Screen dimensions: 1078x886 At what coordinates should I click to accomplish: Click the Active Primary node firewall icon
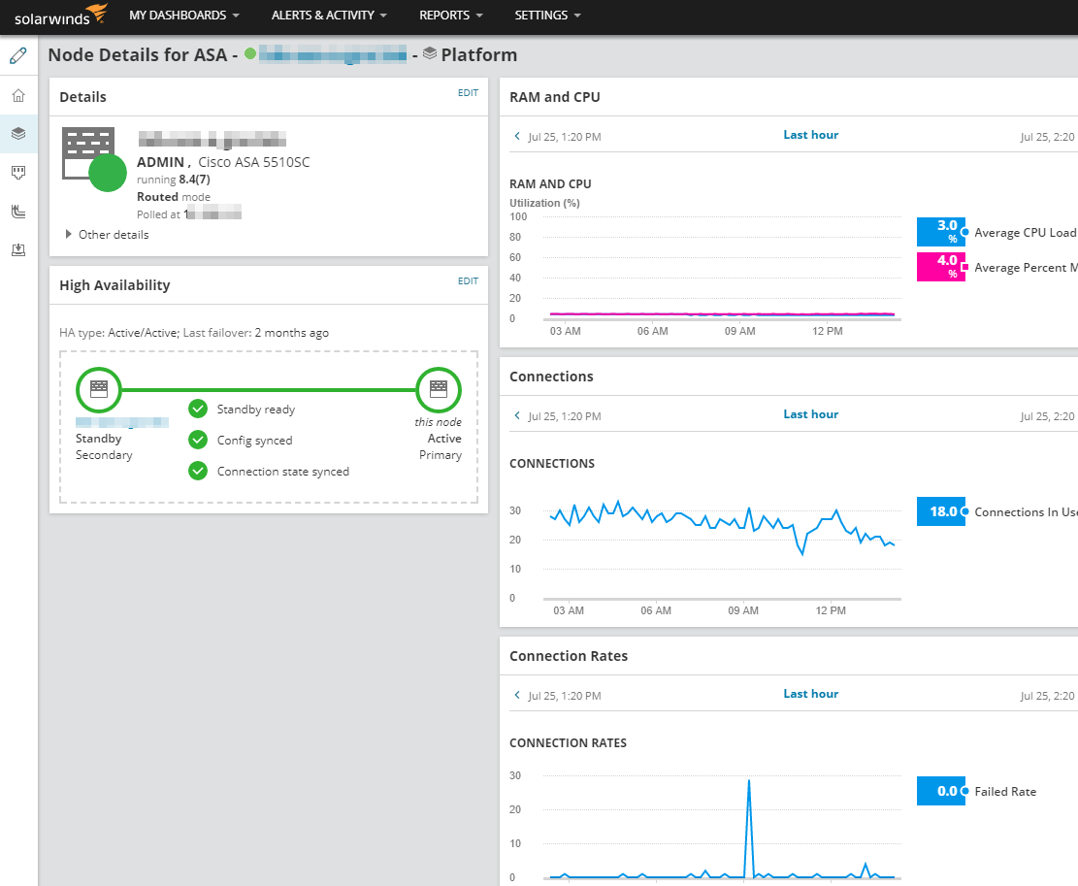pos(439,390)
